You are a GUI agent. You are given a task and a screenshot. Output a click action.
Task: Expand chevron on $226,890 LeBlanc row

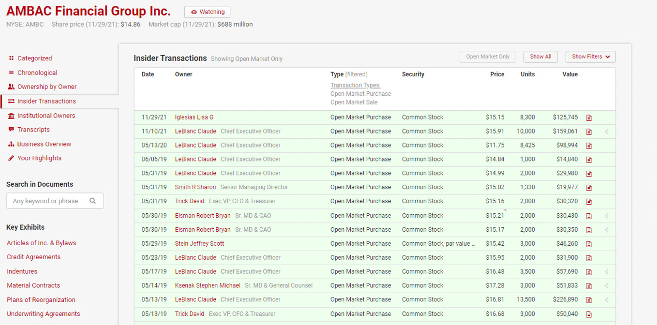point(607,300)
